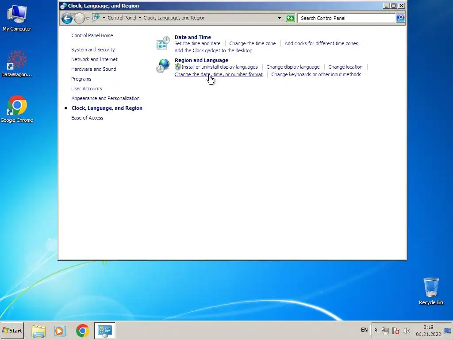The height and width of the screenshot is (340, 453).
Task: Click the network icon in system tray
Action: pyautogui.click(x=385, y=330)
